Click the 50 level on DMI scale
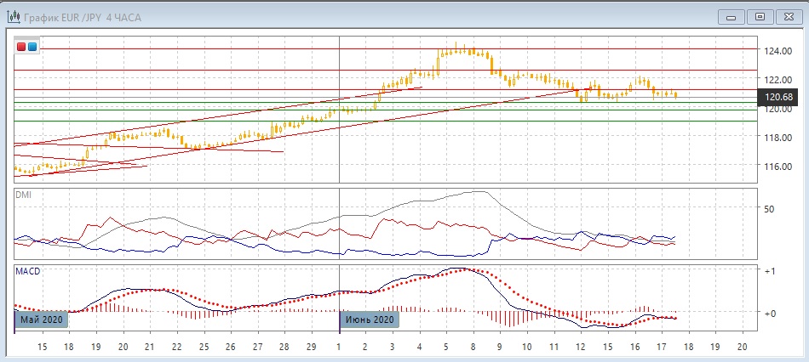Screen dimensions: 809x362 coord(769,209)
